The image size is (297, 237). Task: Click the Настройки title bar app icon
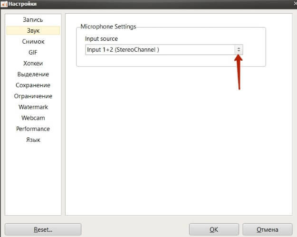[4, 4]
